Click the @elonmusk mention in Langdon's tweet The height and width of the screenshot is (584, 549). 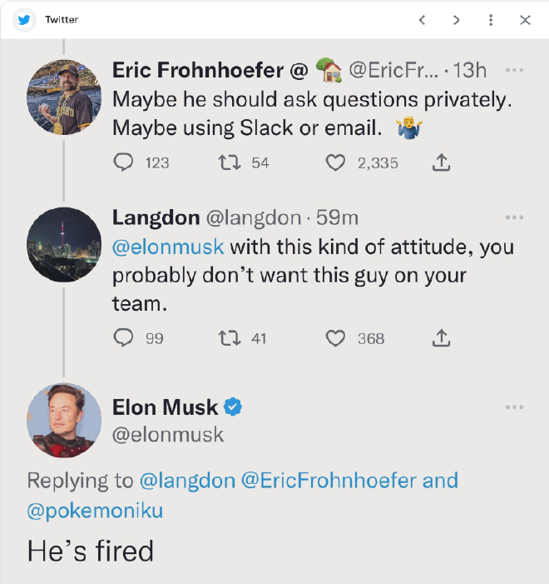pyautogui.click(x=168, y=247)
